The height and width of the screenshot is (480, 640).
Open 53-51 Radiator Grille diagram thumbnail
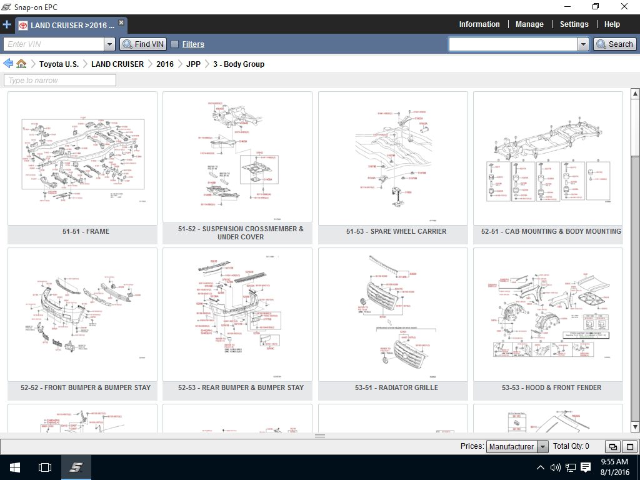(x=393, y=315)
